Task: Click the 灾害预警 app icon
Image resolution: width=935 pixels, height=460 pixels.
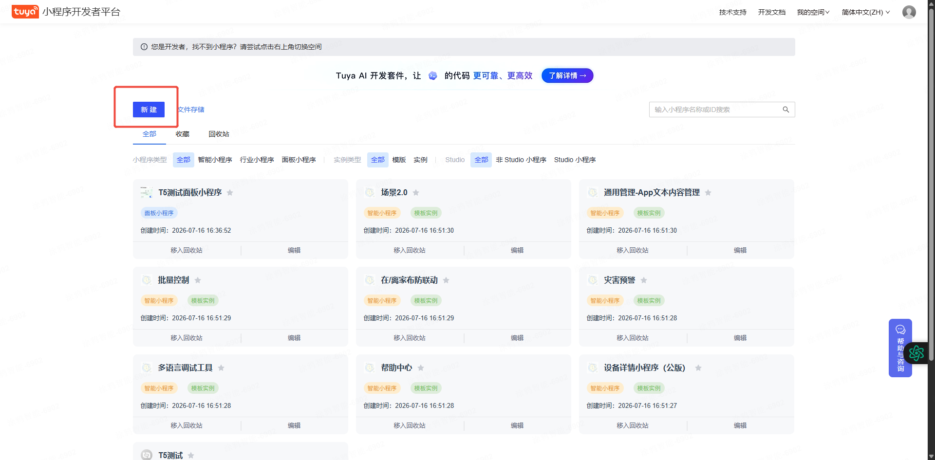Action: 593,280
